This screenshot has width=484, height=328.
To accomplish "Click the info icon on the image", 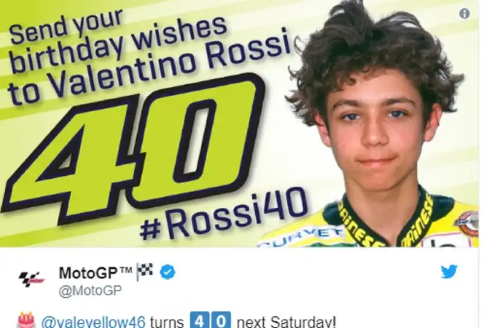I will click(464, 13).
